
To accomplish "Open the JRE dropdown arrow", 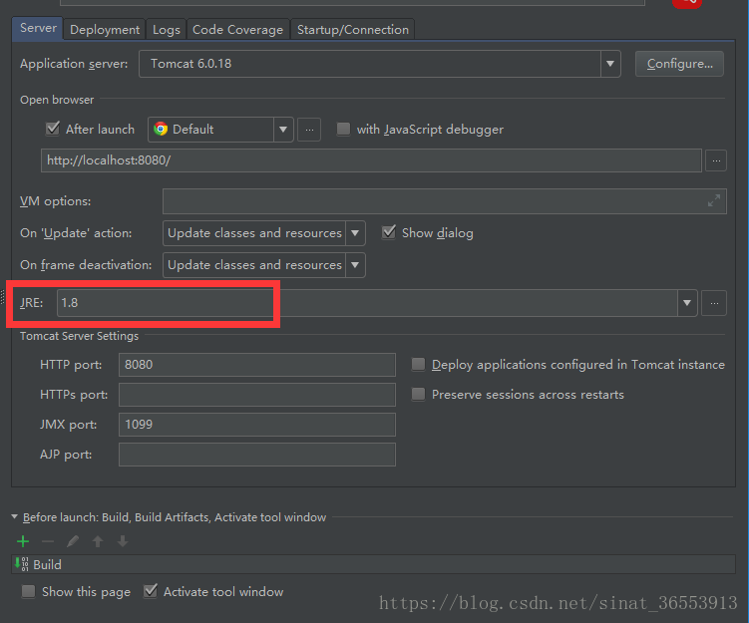I will coord(687,303).
